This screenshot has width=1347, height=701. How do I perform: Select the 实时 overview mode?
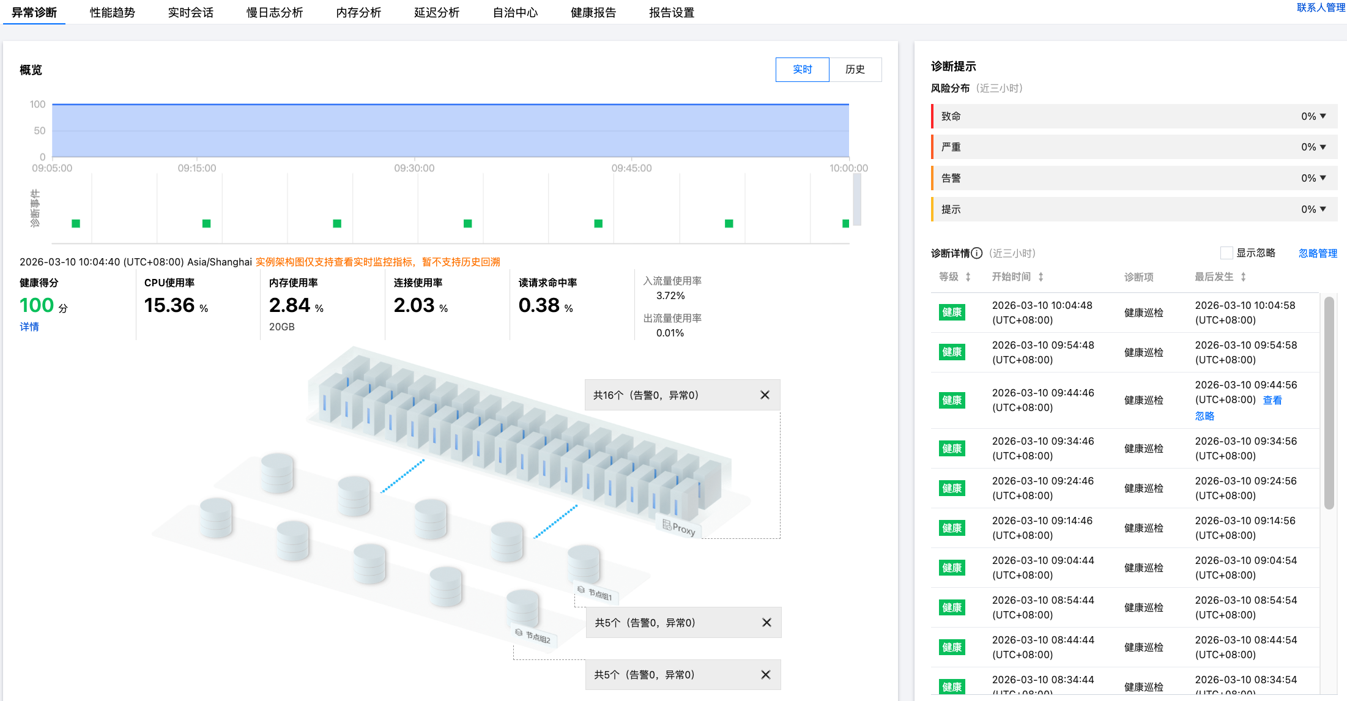(802, 70)
